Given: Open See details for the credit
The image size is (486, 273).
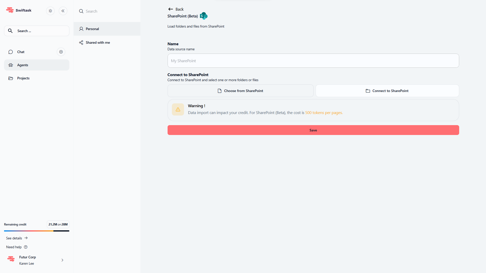Looking at the screenshot, I should coord(17,238).
